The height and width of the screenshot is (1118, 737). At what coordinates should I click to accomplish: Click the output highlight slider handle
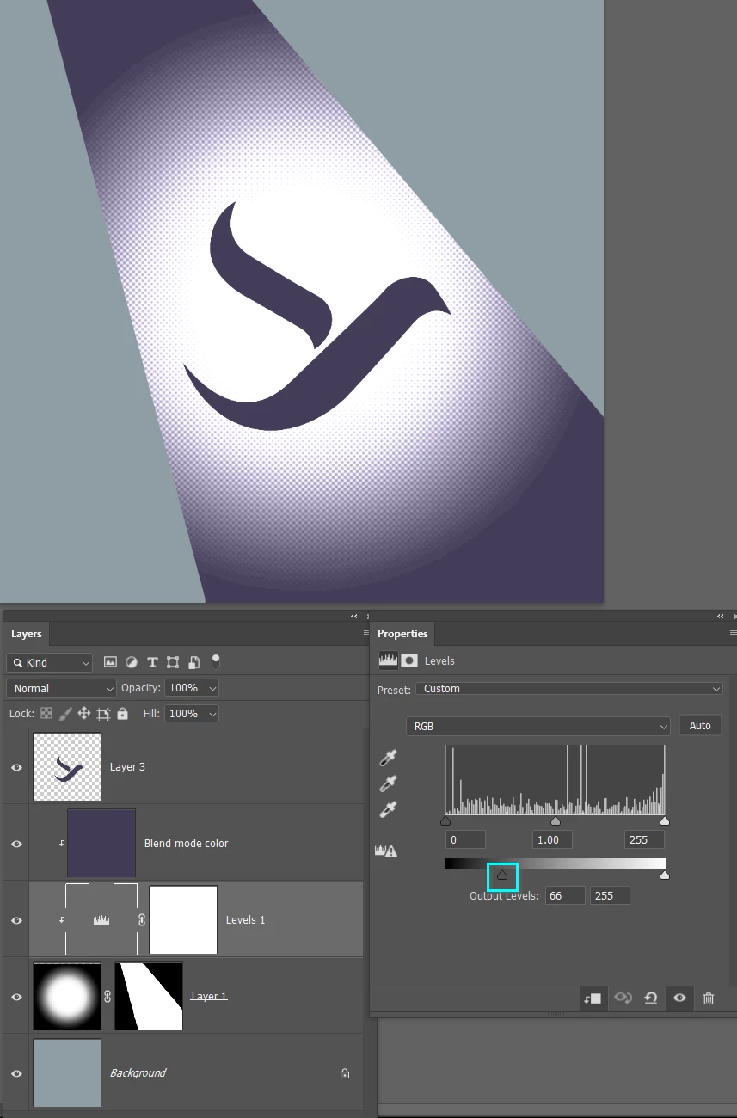(x=665, y=875)
